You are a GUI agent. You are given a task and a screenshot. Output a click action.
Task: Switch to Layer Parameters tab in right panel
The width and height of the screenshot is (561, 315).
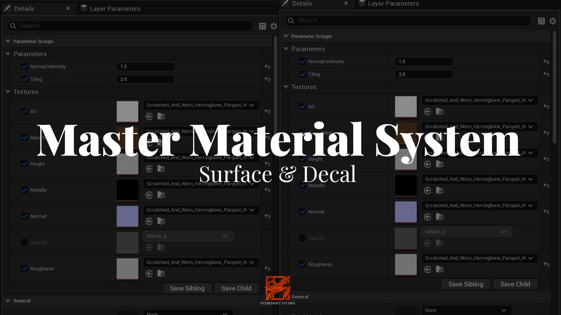[x=389, y=3]
